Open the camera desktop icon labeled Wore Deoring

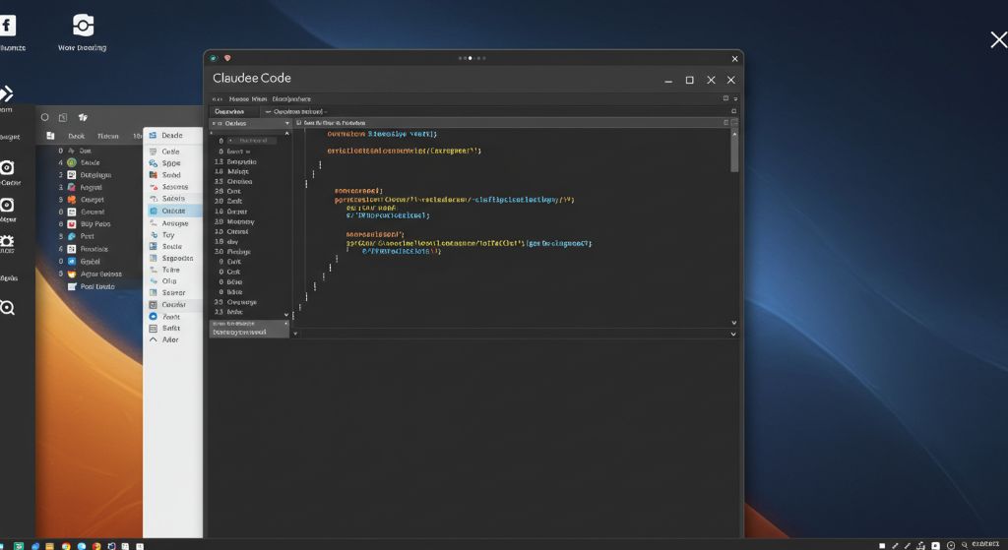coord(83,25)
